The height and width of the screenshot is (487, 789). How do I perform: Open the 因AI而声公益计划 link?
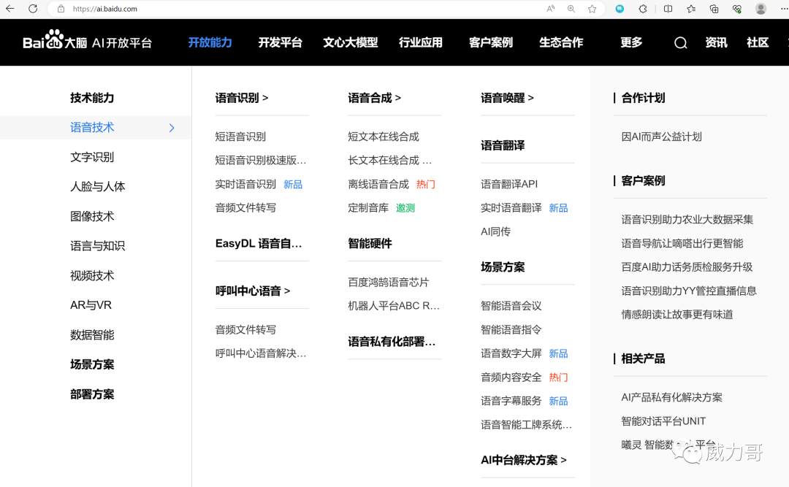click(x=662, y=137)
